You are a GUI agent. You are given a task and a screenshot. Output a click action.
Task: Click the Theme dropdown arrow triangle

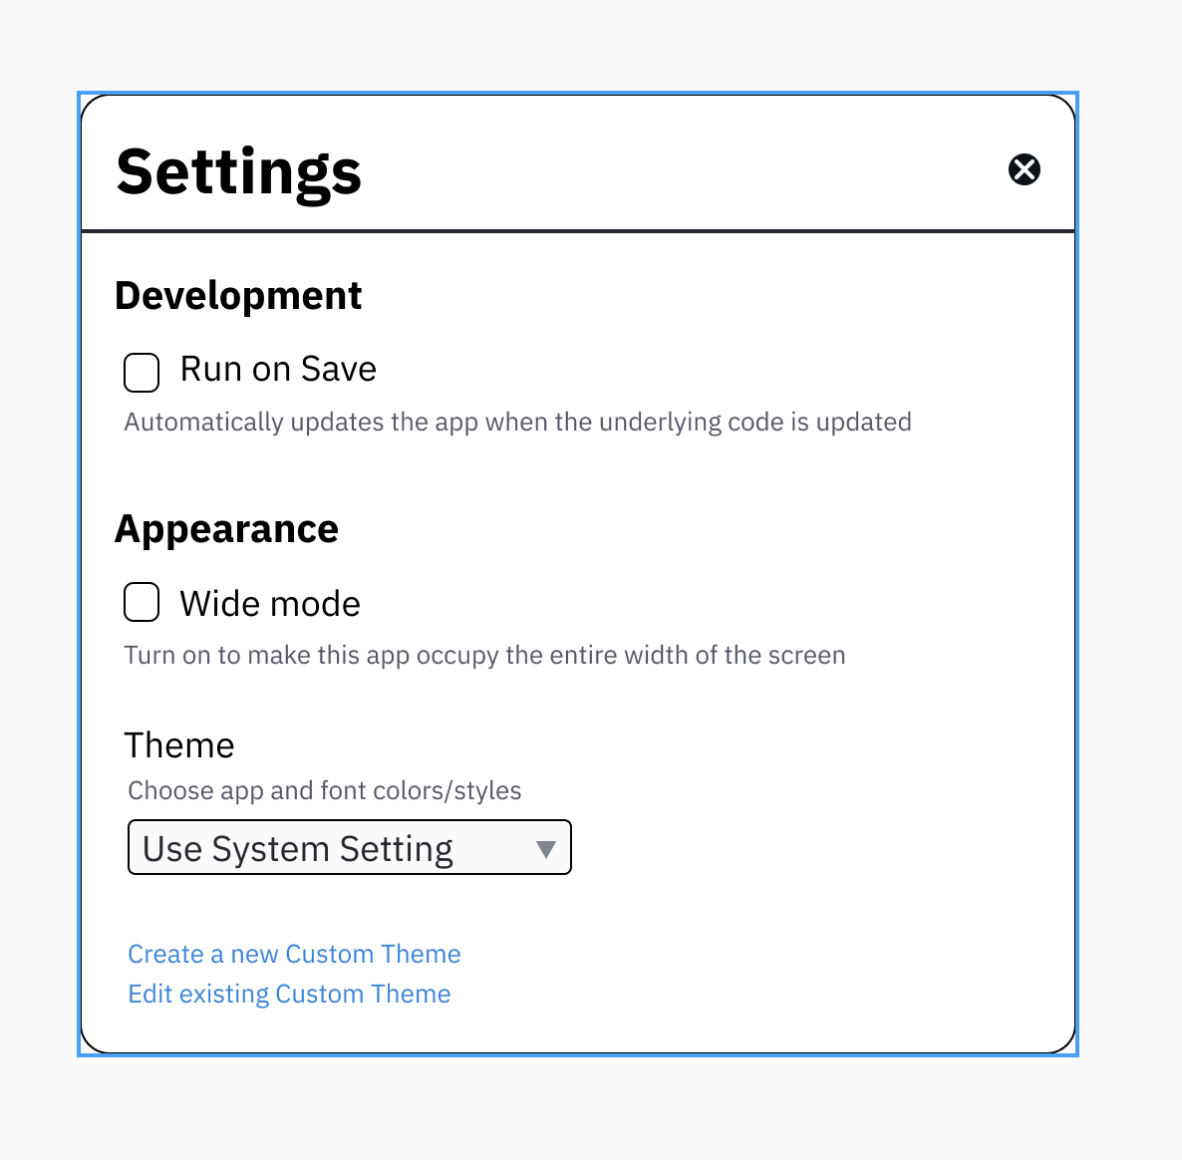click(x=545, y=849)
